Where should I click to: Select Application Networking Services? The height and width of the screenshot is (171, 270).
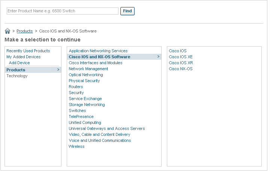click(98, 51)
